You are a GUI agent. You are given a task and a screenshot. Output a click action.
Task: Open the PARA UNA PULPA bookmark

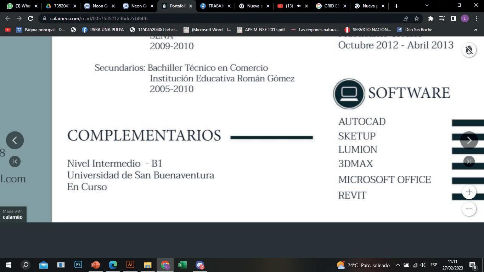[103, 30]
